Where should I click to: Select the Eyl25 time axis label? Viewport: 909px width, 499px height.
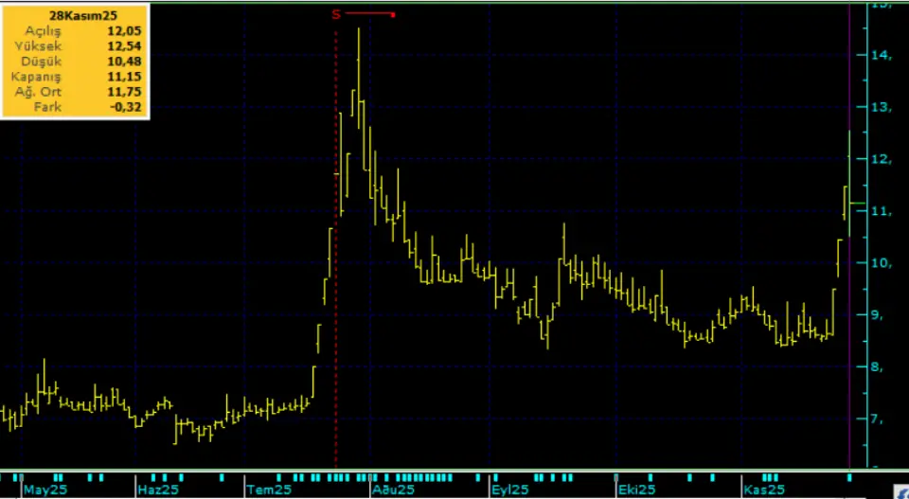pos(509,490)
